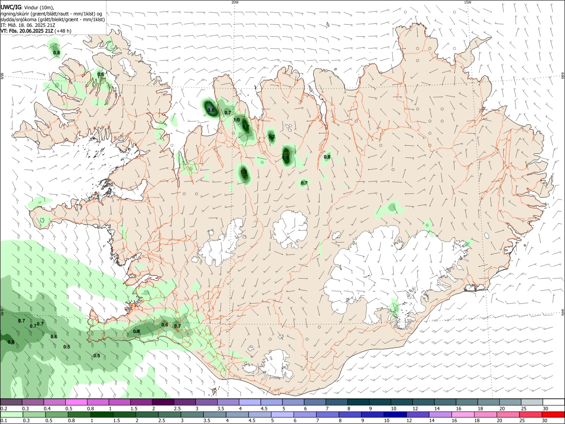Click the crimson swatch at 25, lower row
This screenshot has height=424, width=565.
click(x=530, y=414)
